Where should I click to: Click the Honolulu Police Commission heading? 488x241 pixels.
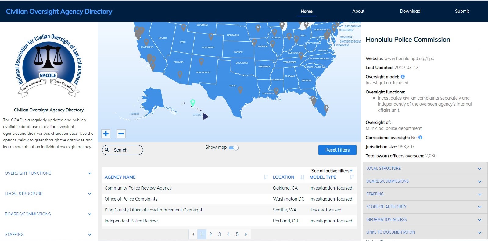pos(408,40)
